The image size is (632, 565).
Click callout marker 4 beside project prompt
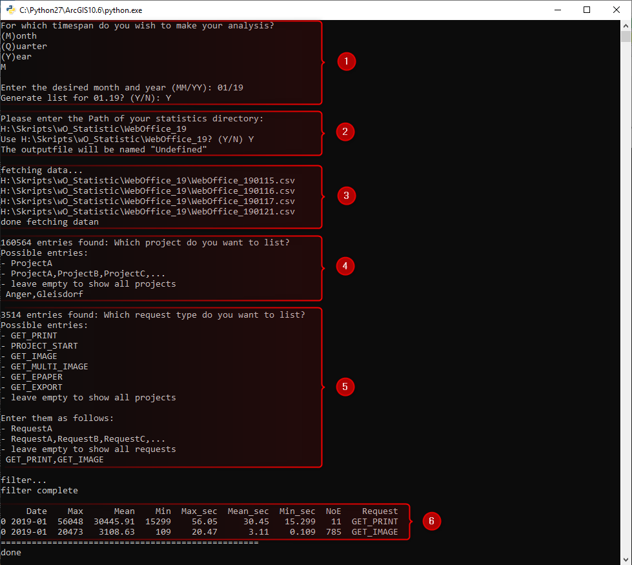point(345,266)
